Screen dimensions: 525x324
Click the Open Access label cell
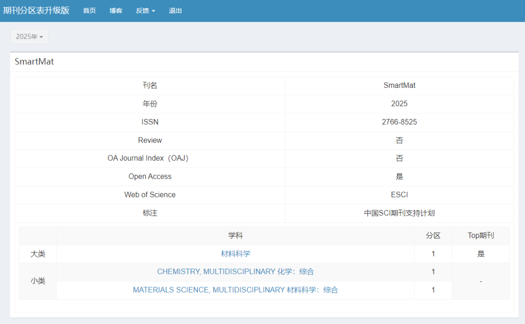150,176
